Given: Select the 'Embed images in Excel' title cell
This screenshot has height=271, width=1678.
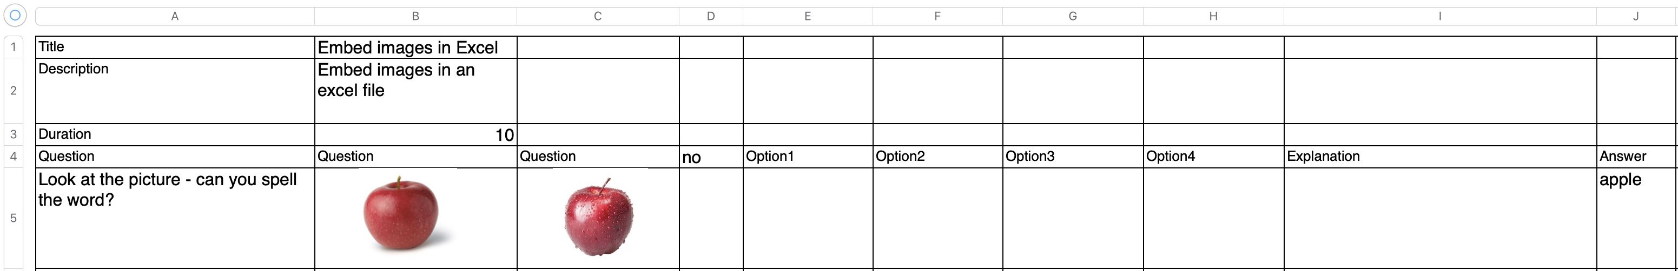Looking at the screenshot, I should 415,48.
